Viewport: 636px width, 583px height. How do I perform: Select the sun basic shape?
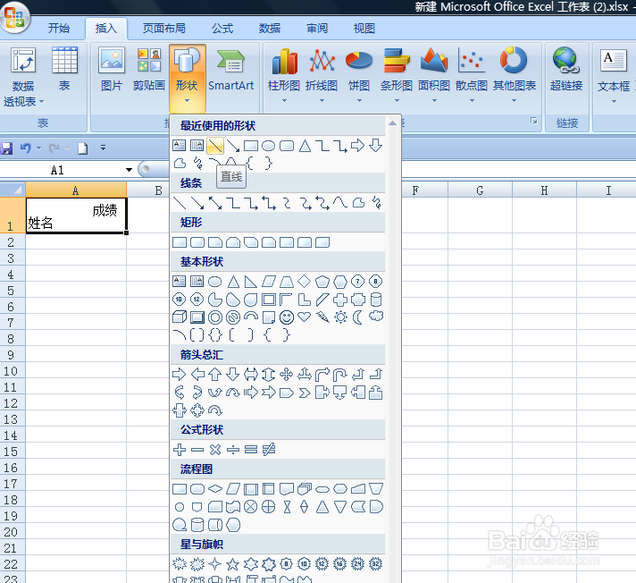(340, 317)
